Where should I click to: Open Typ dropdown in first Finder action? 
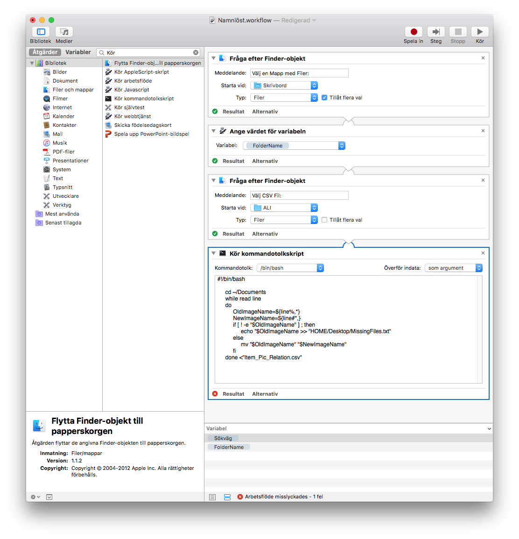(x=284, y=98)
